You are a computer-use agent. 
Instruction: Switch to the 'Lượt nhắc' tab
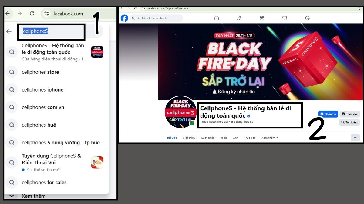coord(208,138)
